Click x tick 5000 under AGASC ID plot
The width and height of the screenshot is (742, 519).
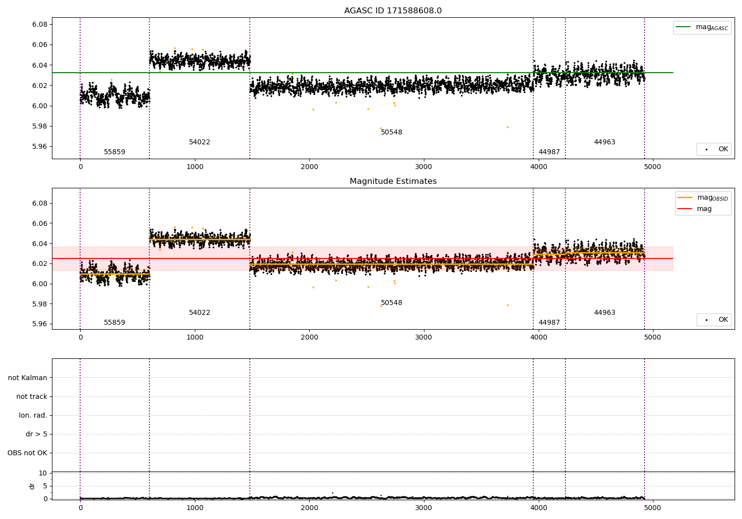coord(653,167)
